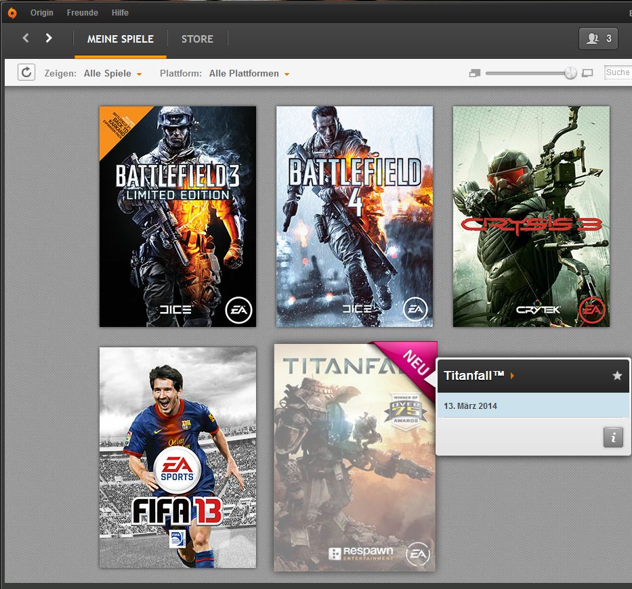The height and width of the screenshot is (589, 632).
Task: Click the tile size slider handle
Action: [x=570, y=73]
